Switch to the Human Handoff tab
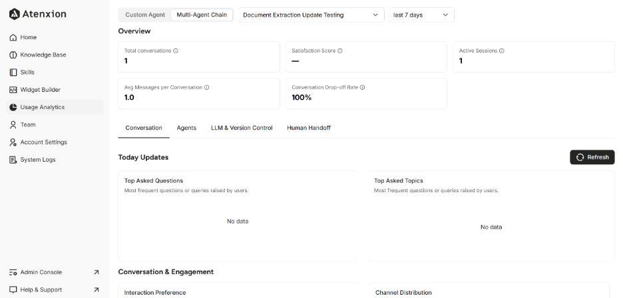This screenshot has height=298, width=623. pyautogui.click(x=309, y=128)
